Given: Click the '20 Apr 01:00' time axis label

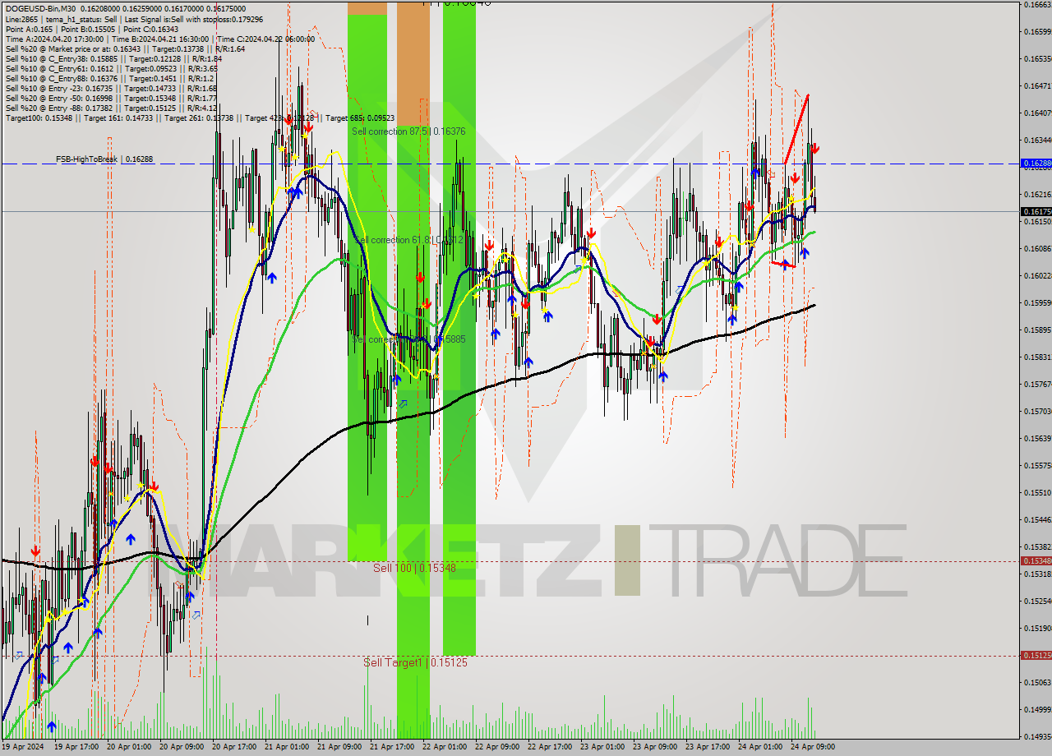Looking at the screenshot, I should coord(129,747).
